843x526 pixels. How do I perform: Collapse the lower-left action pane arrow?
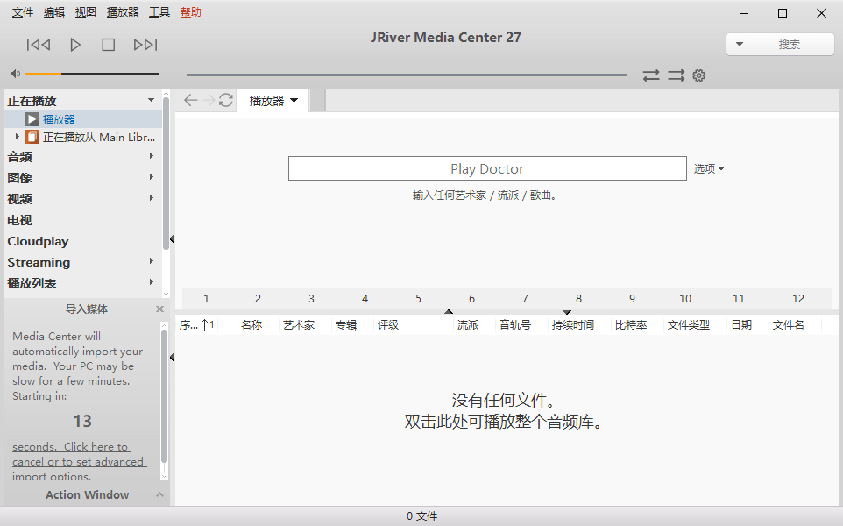coord(172,357)
